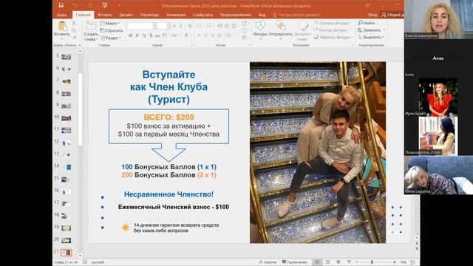The image size is (473, 266).
Task: Expand the Раздел section dropdown
Action: click(x=111, y=38)
